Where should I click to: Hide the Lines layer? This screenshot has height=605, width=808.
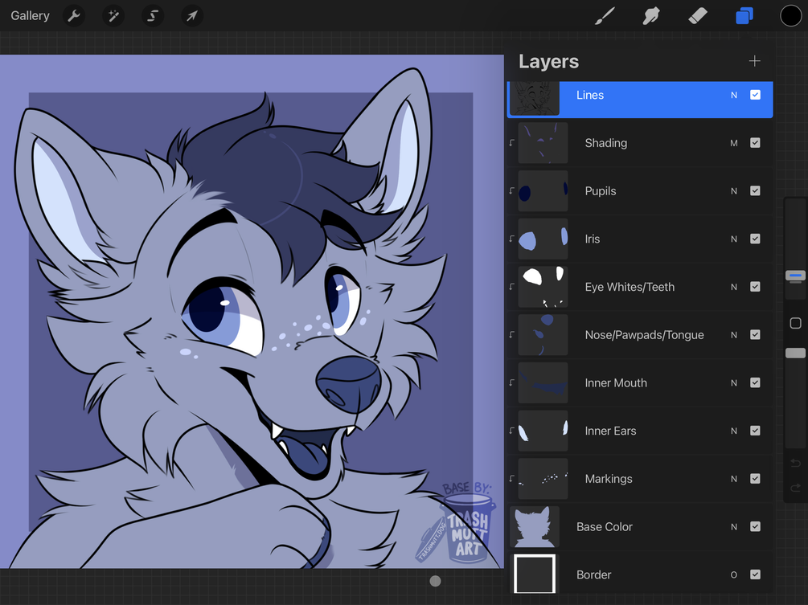click(755, 95)
